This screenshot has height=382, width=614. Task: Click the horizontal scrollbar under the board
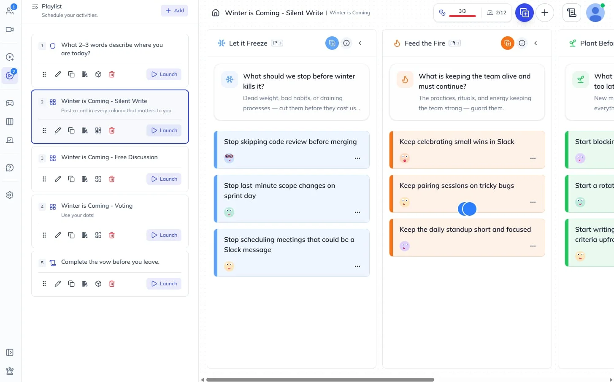[x=320, y=379]
